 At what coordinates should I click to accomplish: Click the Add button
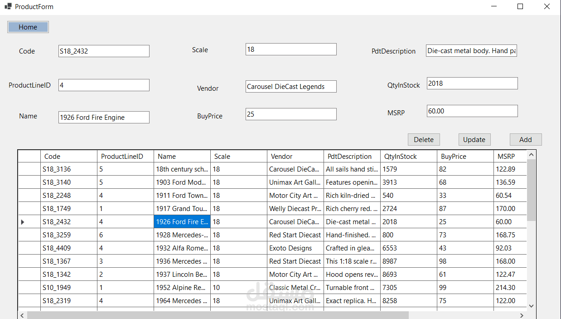(525, 140)
